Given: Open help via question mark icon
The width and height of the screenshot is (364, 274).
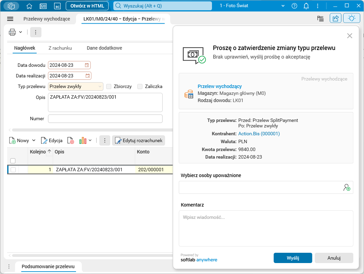Looking at the screenshot, I should point(294,6).
